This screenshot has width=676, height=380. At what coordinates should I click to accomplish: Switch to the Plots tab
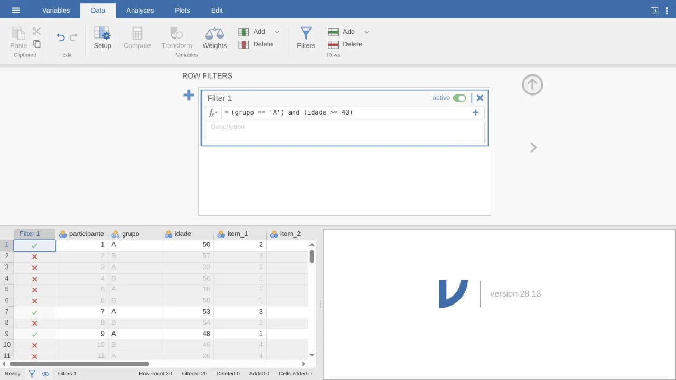[182, 10]
